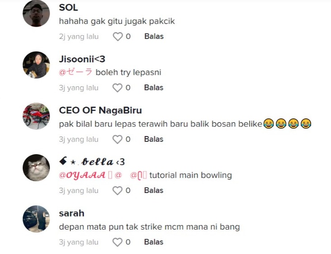This screenshot has height=254, width=331.
Task: Reply to sarah's comment via Balas
Action: tap(154, 242)
